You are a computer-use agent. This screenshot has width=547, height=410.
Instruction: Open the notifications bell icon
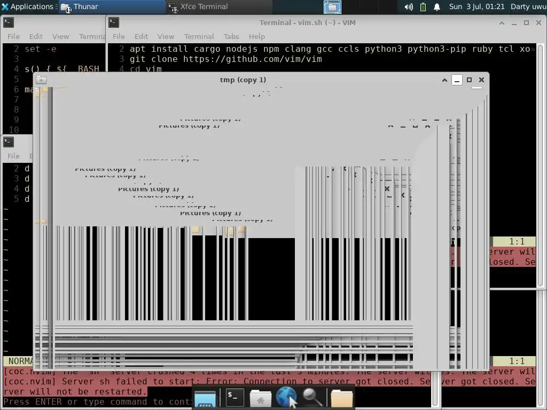click(437, 7)
